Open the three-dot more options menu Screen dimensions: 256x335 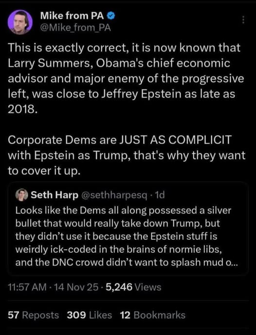243,19
